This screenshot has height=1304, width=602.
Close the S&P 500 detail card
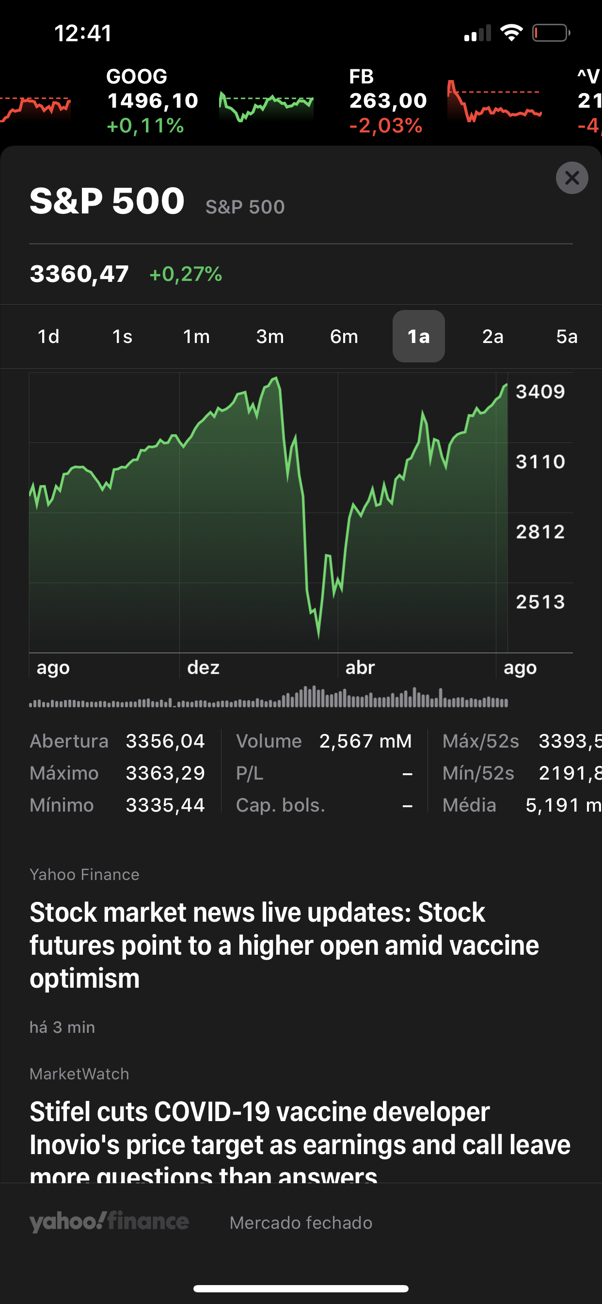tap(571, 178)
